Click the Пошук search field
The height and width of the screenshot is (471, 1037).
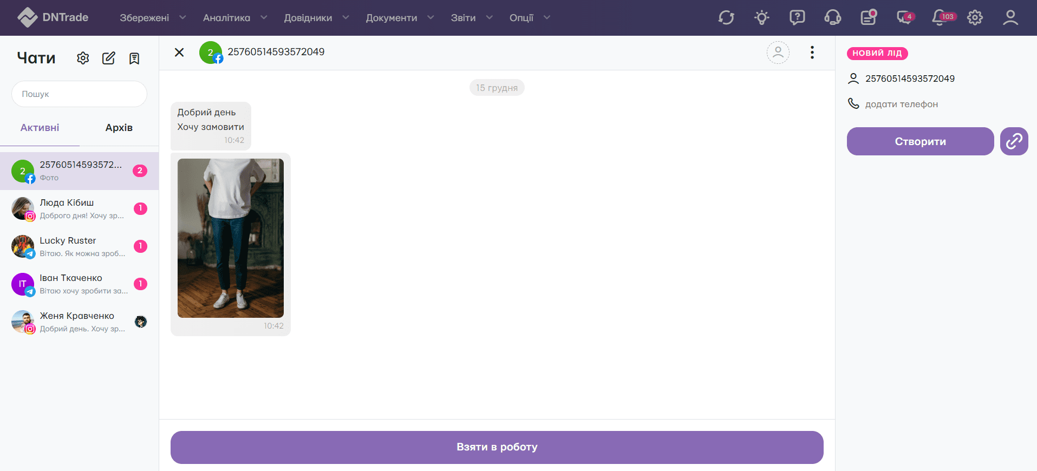pos(79,94)
